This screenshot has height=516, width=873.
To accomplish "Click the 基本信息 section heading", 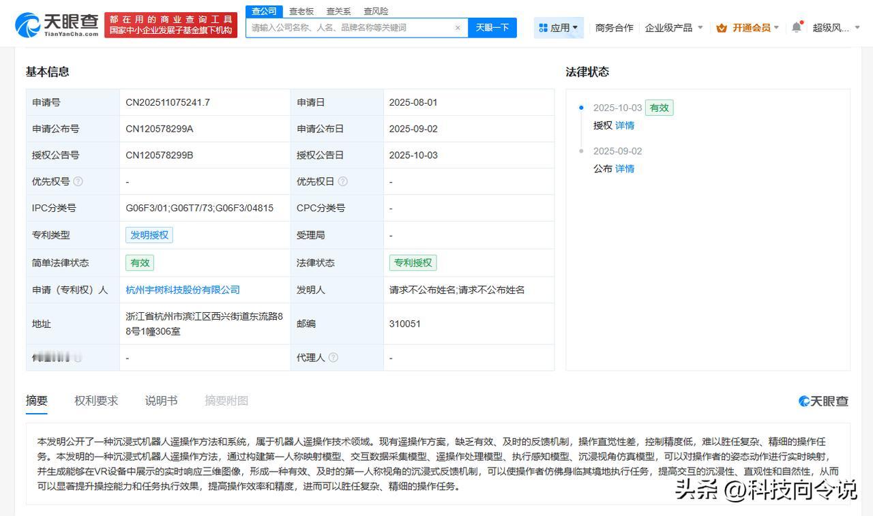I will (48, 72).
